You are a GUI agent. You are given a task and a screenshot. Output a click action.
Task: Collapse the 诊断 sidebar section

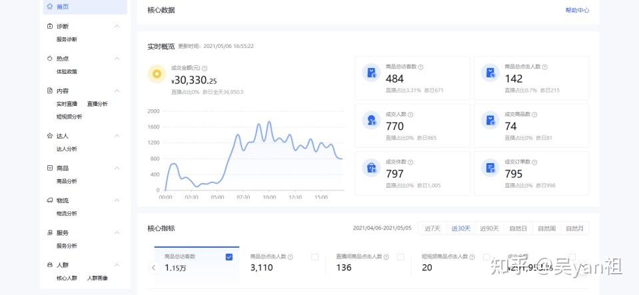click(x=117, y=26)
